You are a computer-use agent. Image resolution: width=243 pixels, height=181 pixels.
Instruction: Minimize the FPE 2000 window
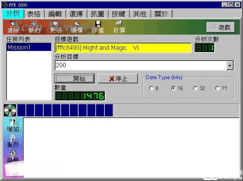click(x=224, y=5)
